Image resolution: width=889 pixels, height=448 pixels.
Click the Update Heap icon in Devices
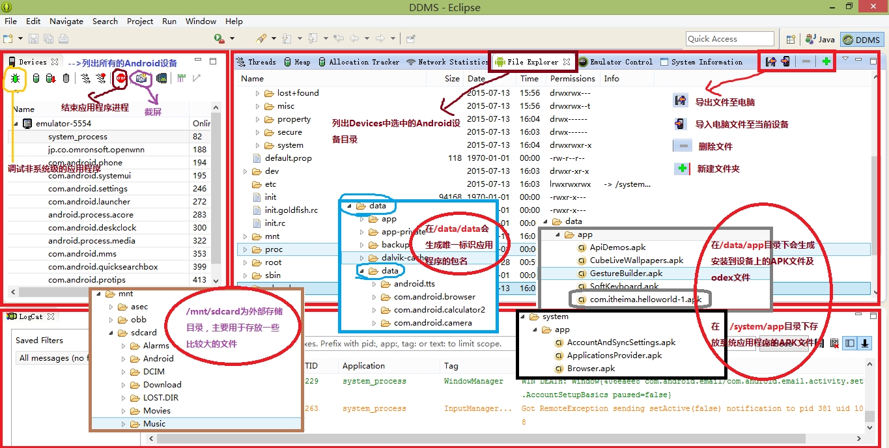(36, 79)
